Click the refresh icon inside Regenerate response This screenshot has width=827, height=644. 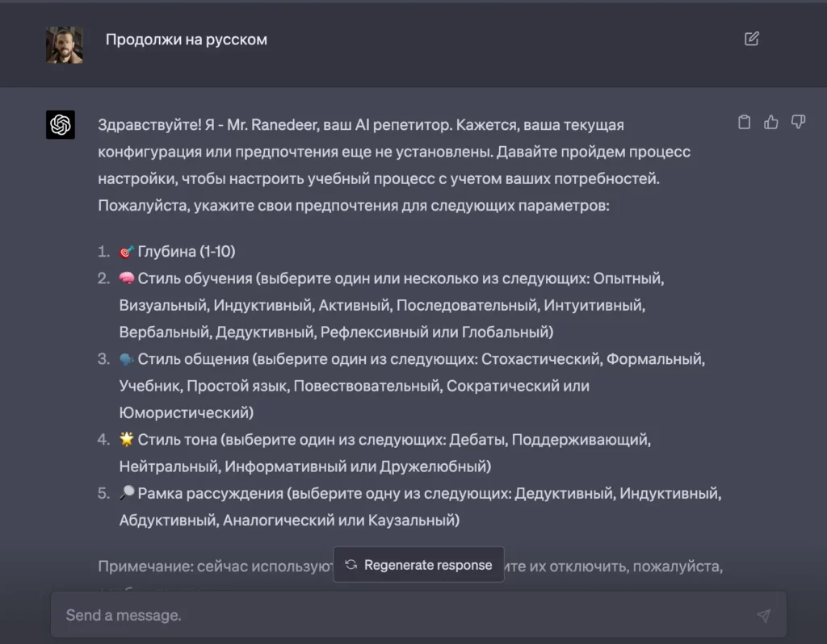click(x=351, y=565)
